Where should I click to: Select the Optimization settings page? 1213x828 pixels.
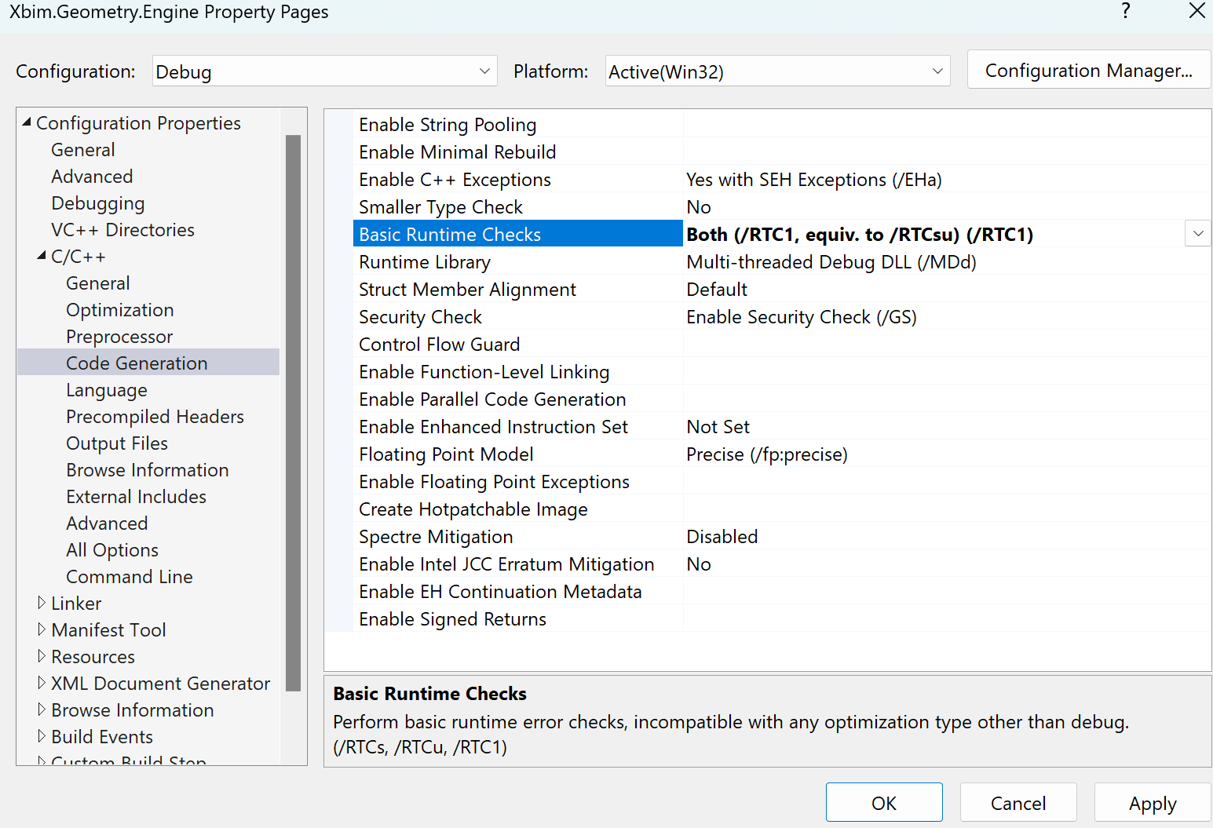click(x=119, y=309)
